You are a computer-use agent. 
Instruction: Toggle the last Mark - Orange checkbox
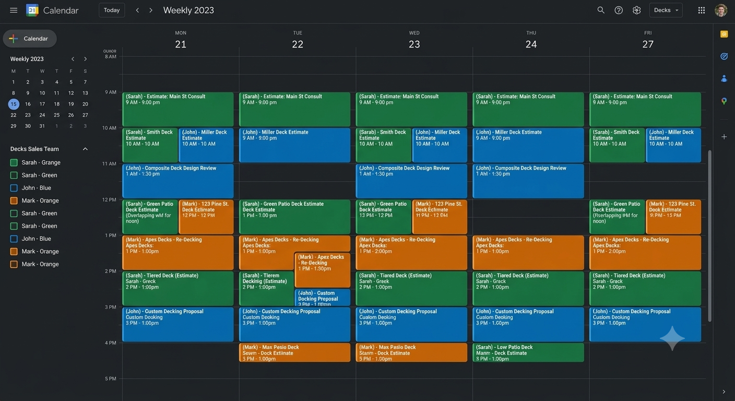point(14,264)
